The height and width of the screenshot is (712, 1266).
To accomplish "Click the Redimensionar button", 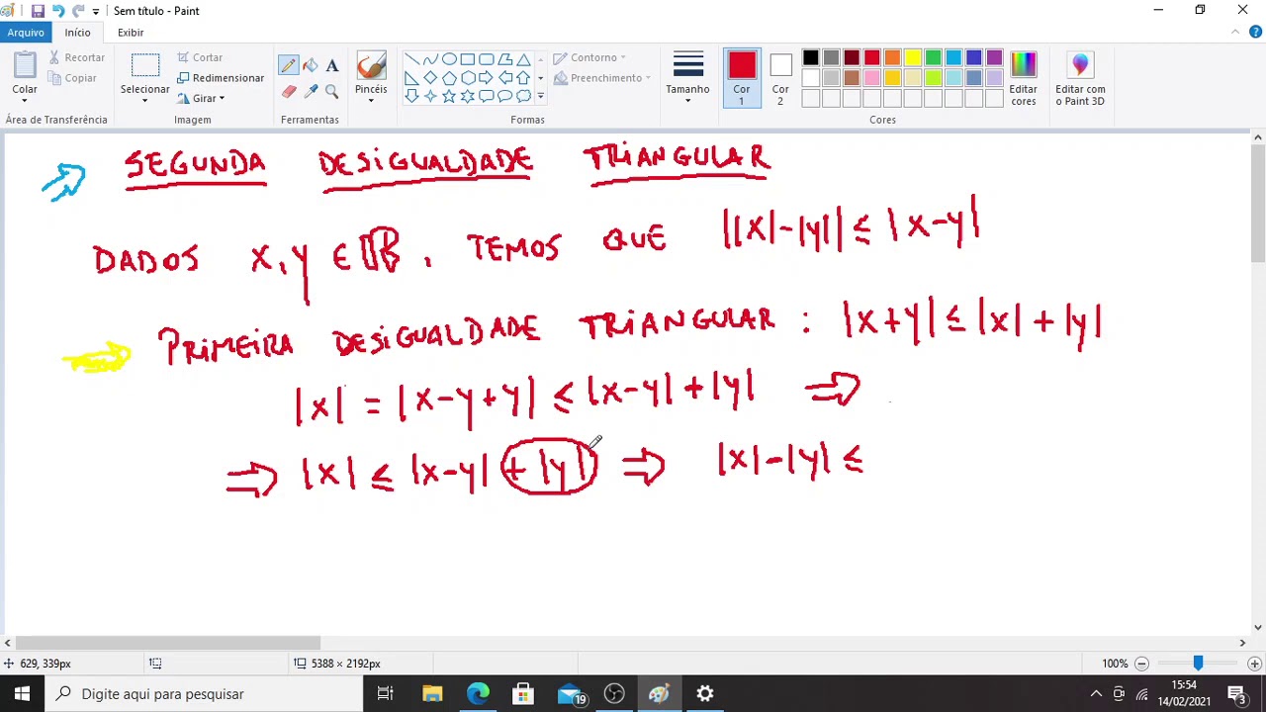I will (221, 78).
